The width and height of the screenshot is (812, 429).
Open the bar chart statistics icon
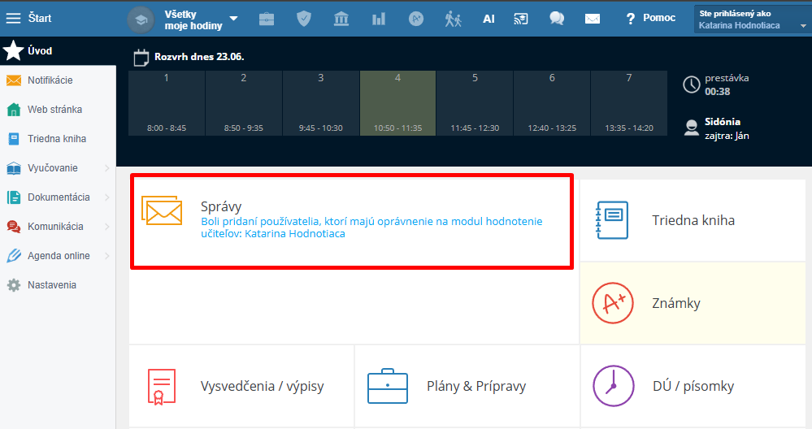(379, 19)
